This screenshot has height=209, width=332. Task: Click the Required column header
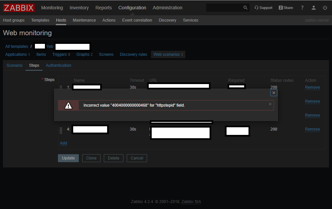pos(236,80)
